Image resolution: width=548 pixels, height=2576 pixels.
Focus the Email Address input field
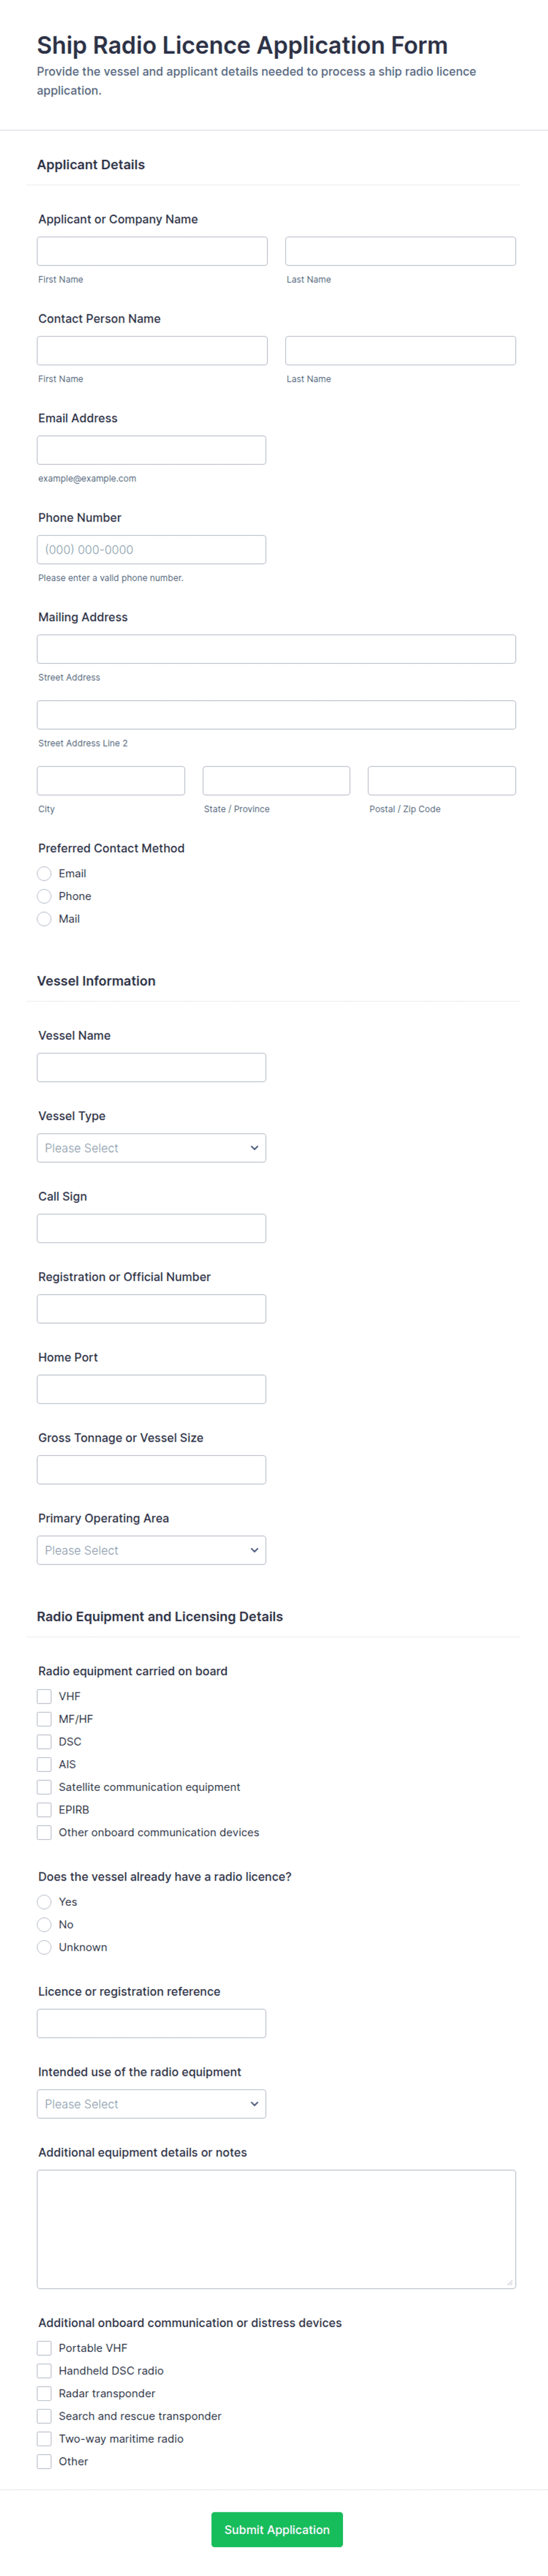(151, 450)
